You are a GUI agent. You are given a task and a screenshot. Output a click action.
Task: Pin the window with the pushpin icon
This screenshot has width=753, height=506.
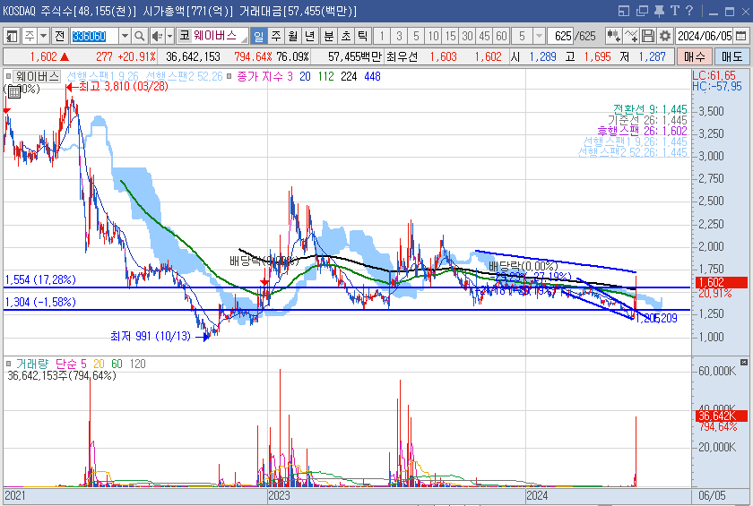(660, 11)
